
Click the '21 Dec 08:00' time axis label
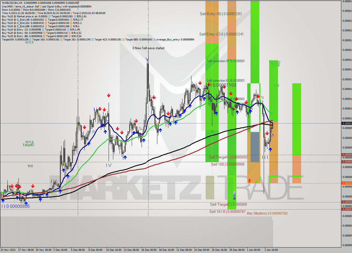pyautogui.click(x=184, y=250)
